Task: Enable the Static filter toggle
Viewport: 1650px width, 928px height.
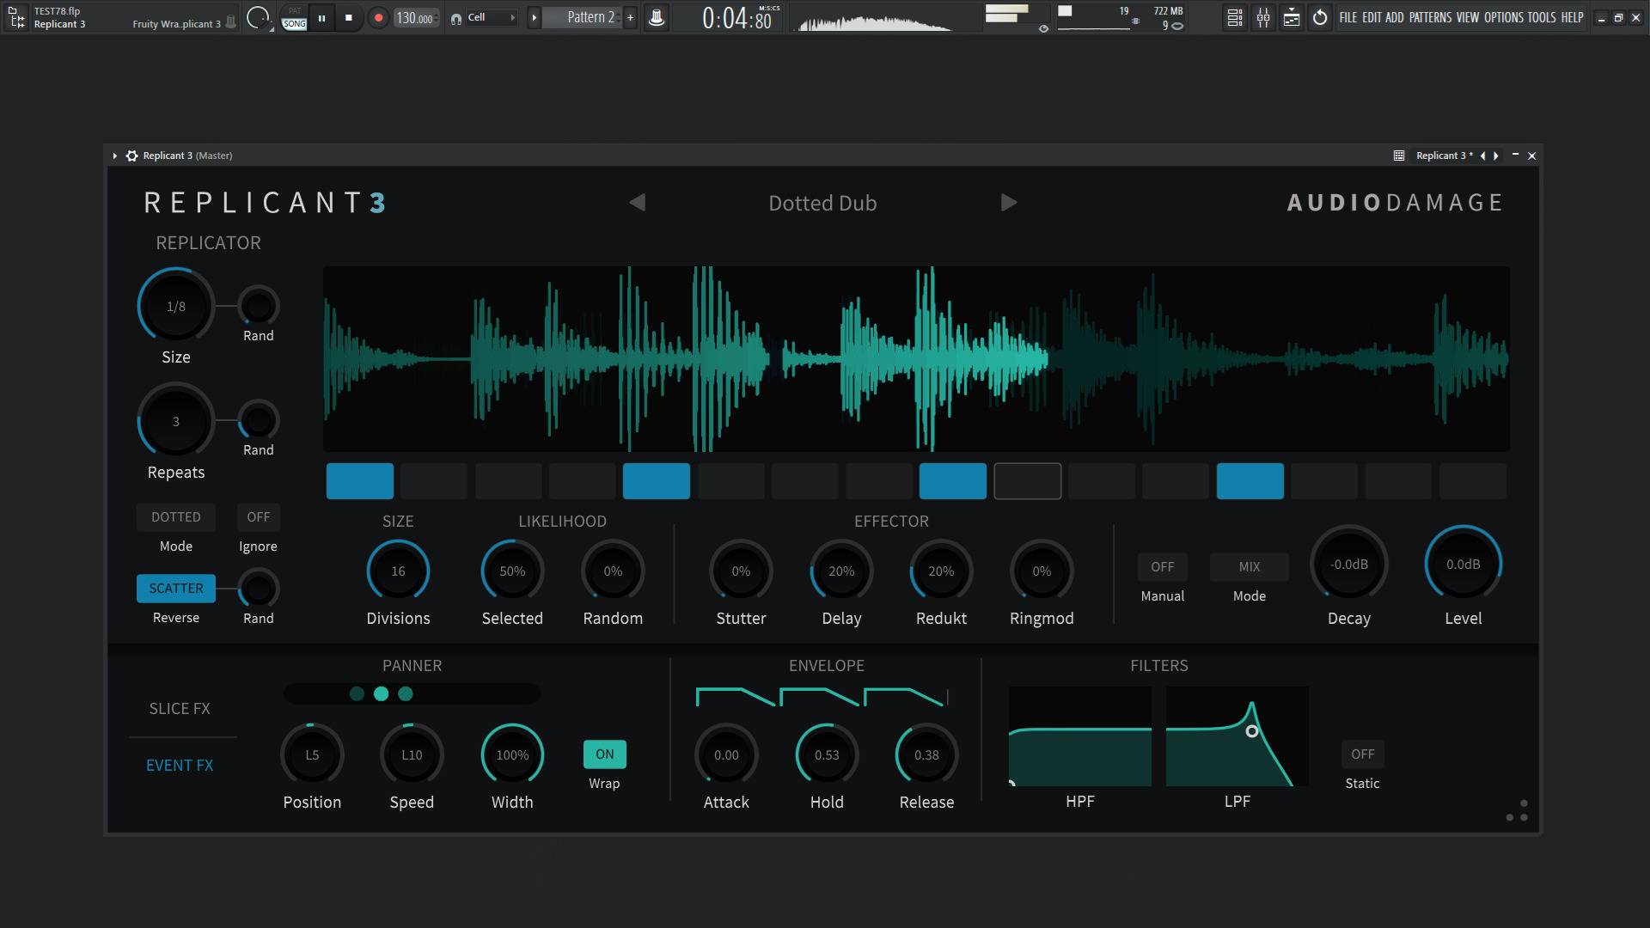Action: (1362, 754)
